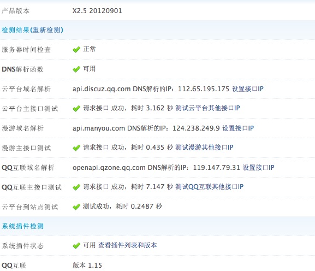
Task: Click green check beside 正常 status
Action: click(76, 50)
